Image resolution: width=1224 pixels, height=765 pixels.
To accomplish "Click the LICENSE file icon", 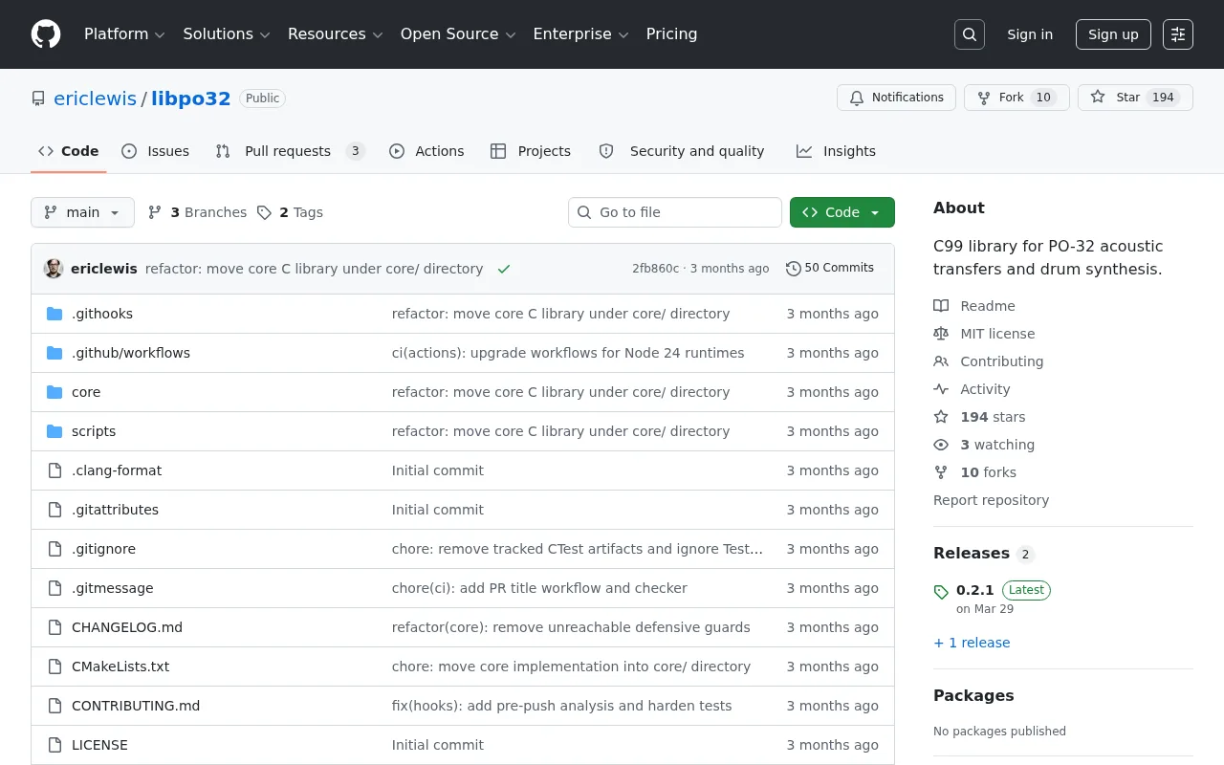I will click(x=55, y=745).
